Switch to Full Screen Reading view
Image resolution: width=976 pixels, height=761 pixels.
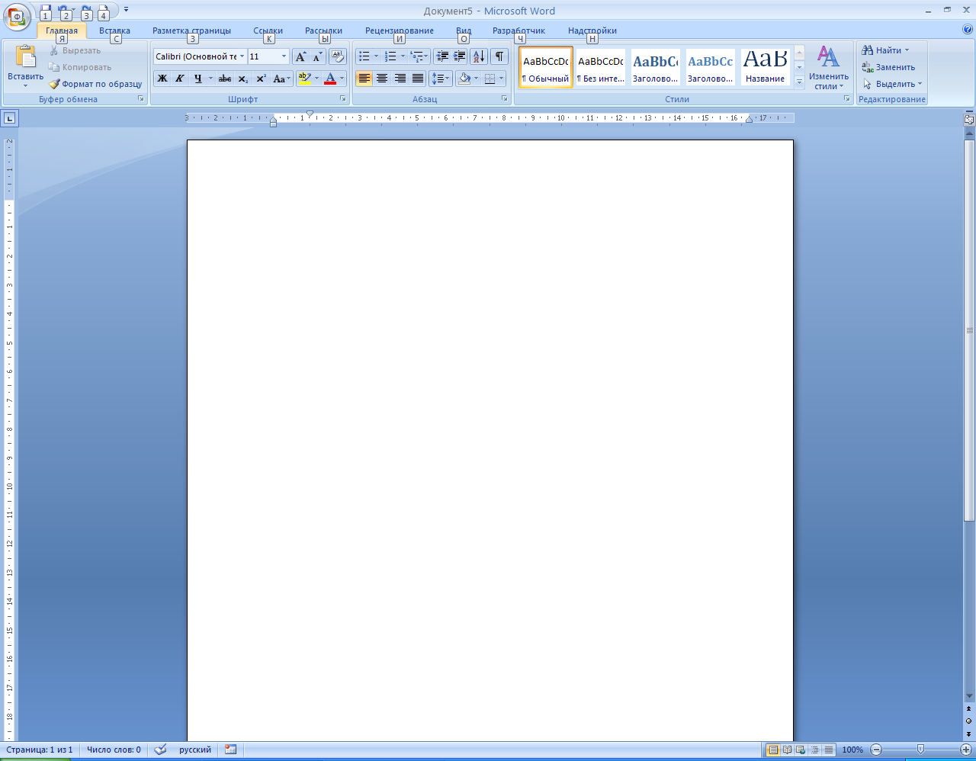[787, 750]
